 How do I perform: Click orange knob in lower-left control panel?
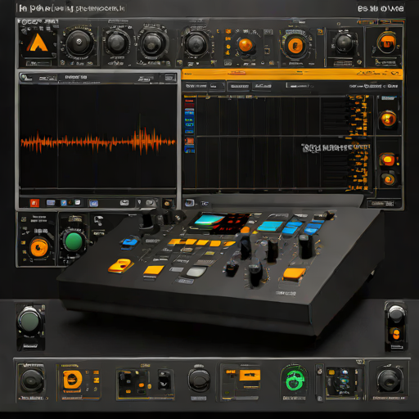(39, 247)
